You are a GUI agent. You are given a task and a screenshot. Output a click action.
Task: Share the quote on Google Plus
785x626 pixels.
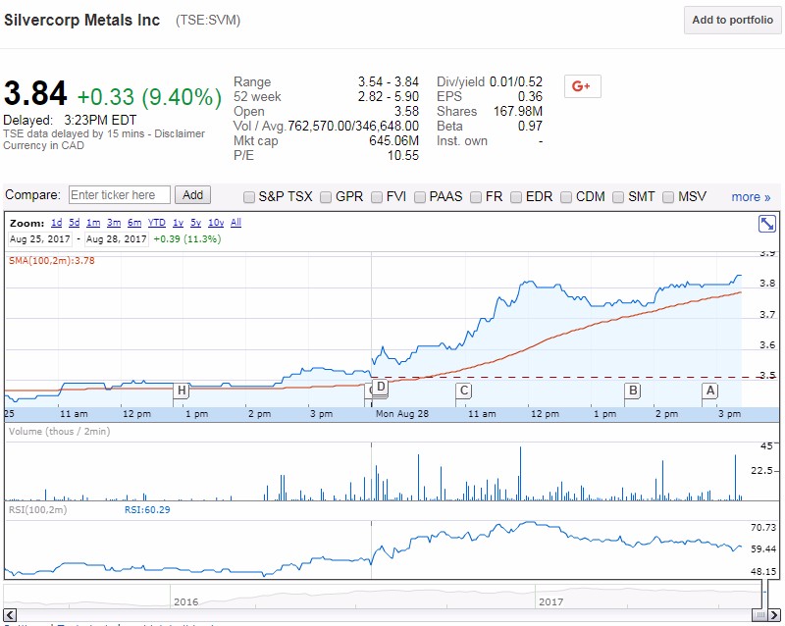coord(582,86)
